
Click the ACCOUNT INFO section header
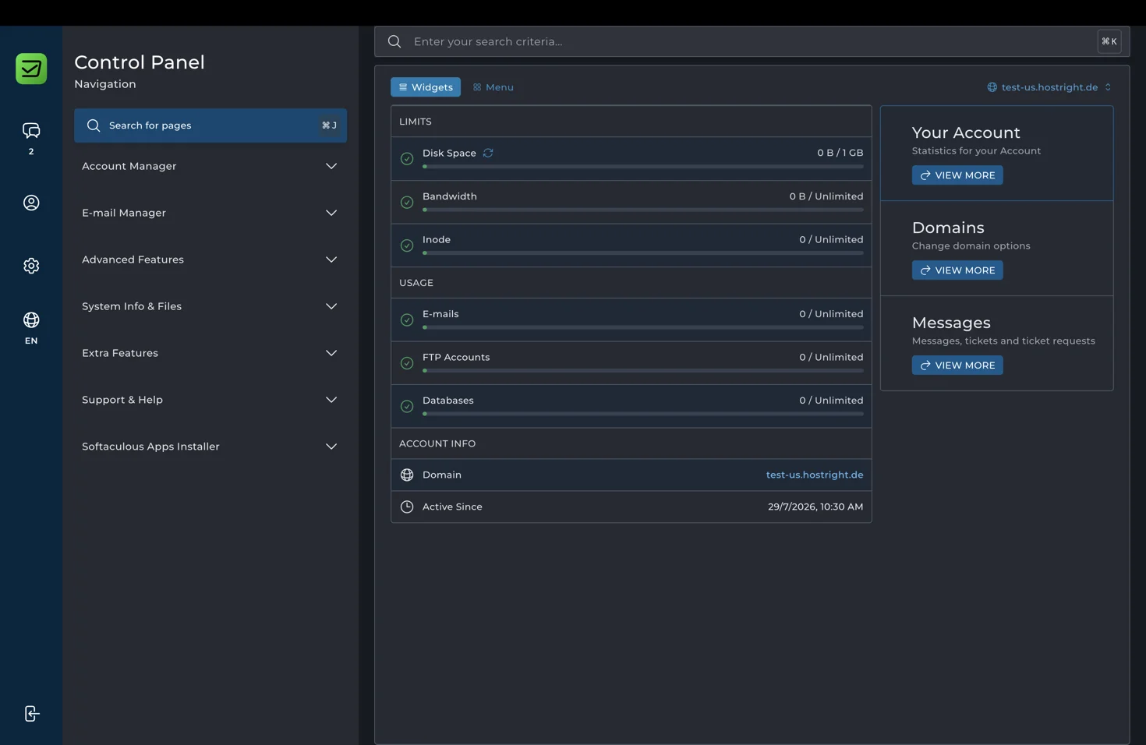tap(437, 443)
